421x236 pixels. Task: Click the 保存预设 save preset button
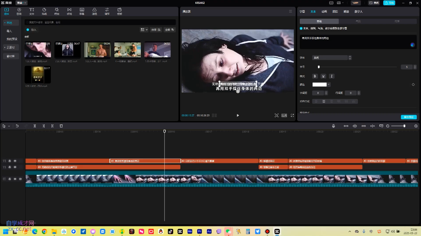coord(409,117)
